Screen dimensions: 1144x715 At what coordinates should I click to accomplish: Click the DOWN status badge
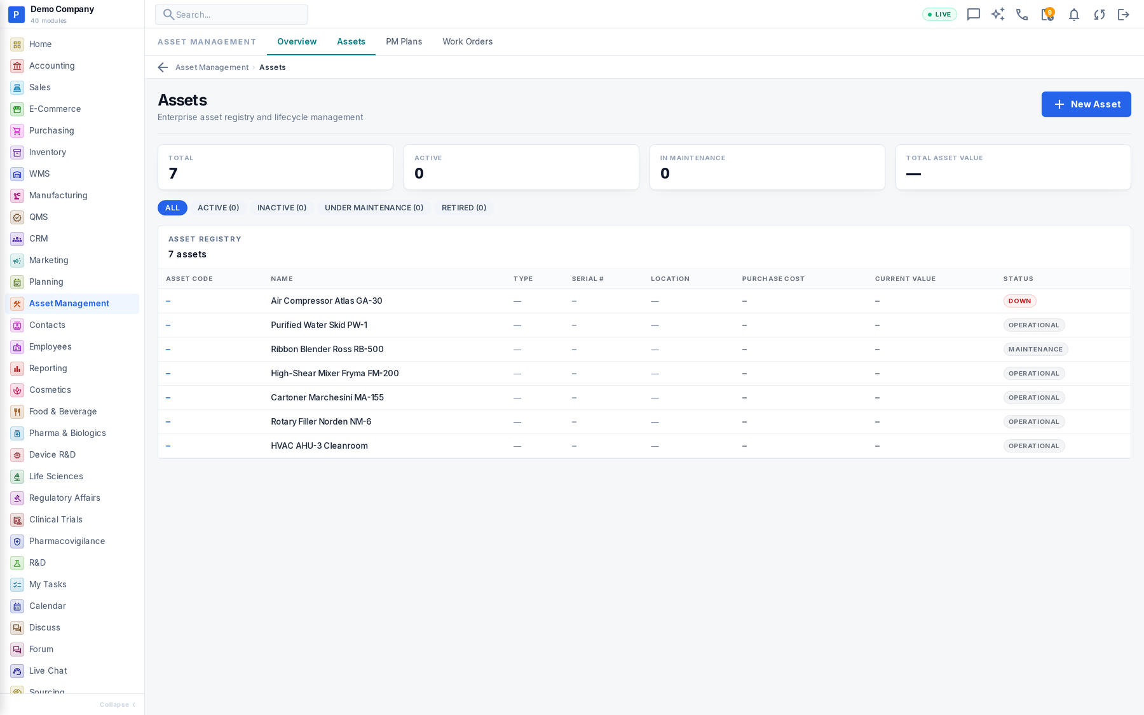1019,301
